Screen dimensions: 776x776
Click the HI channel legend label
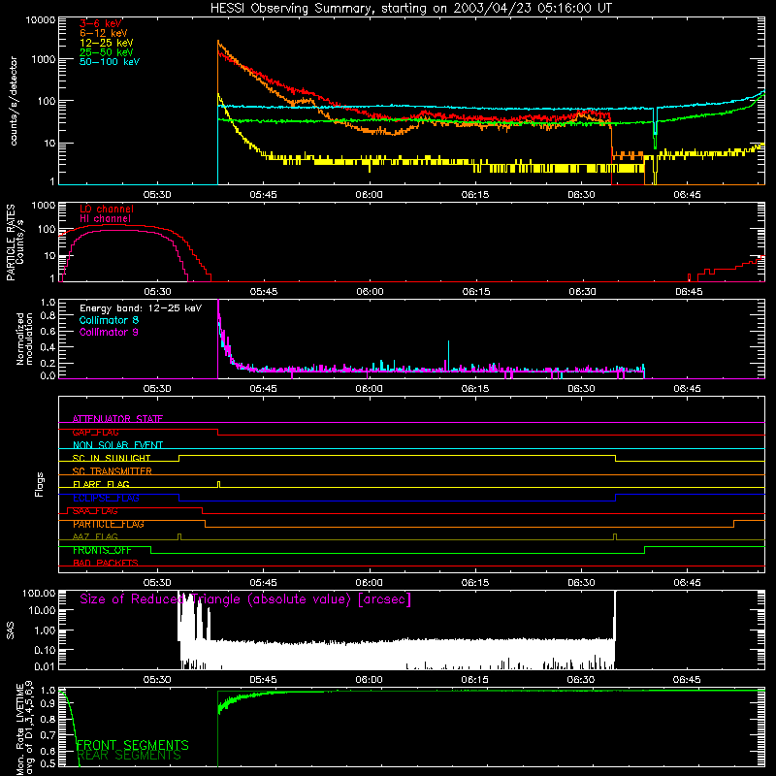(x=106, y=218)
